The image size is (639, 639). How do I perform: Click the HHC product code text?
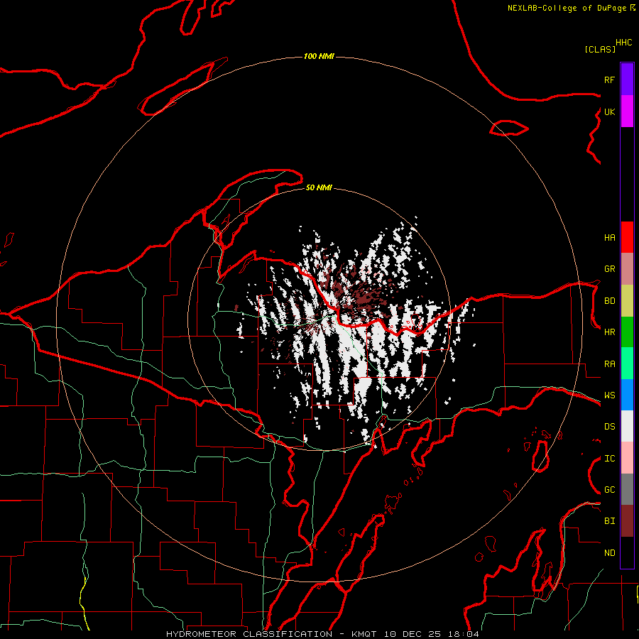pos(624,43)
